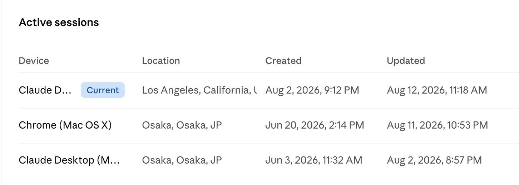Image resolution: width=519 pixels, height=185 pixels.
Task: Select the Los Angeles, California location cell
Action: [199, 90]
